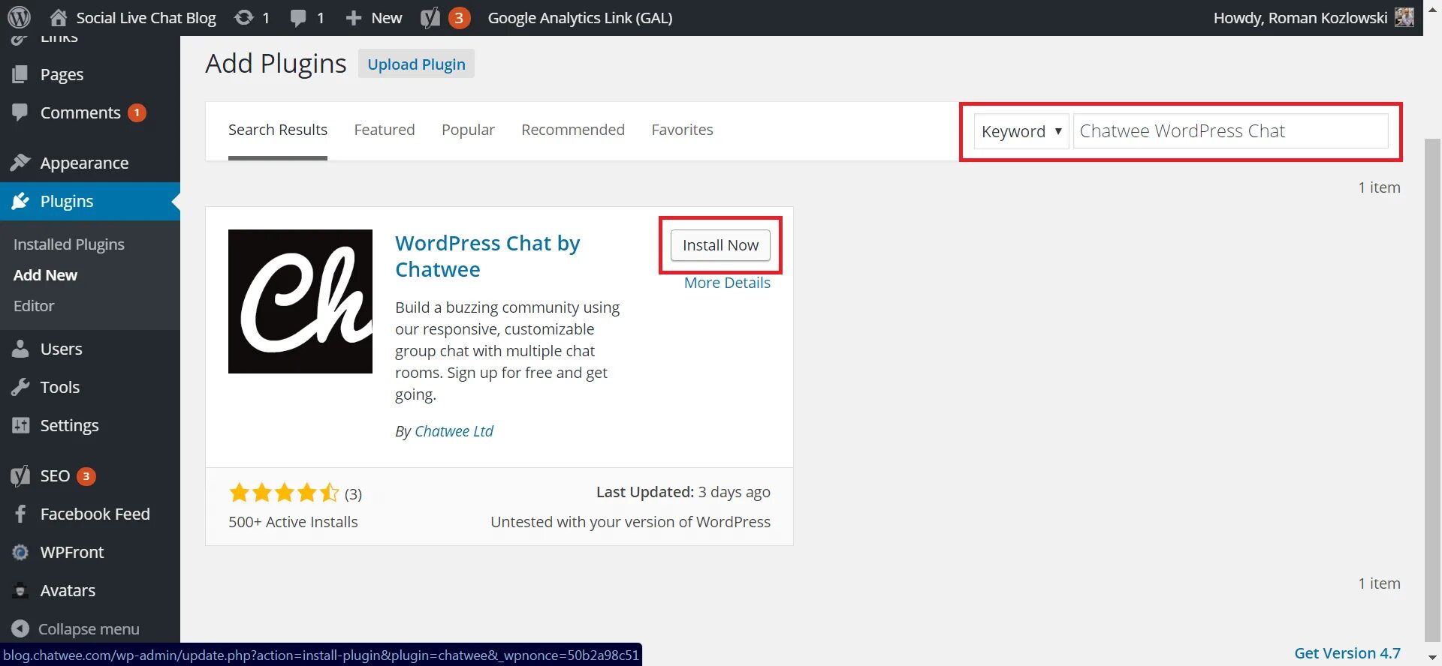This screenshot has height=666, width=1442.
Task: Click the Users person icon
Action: (20, 348)
